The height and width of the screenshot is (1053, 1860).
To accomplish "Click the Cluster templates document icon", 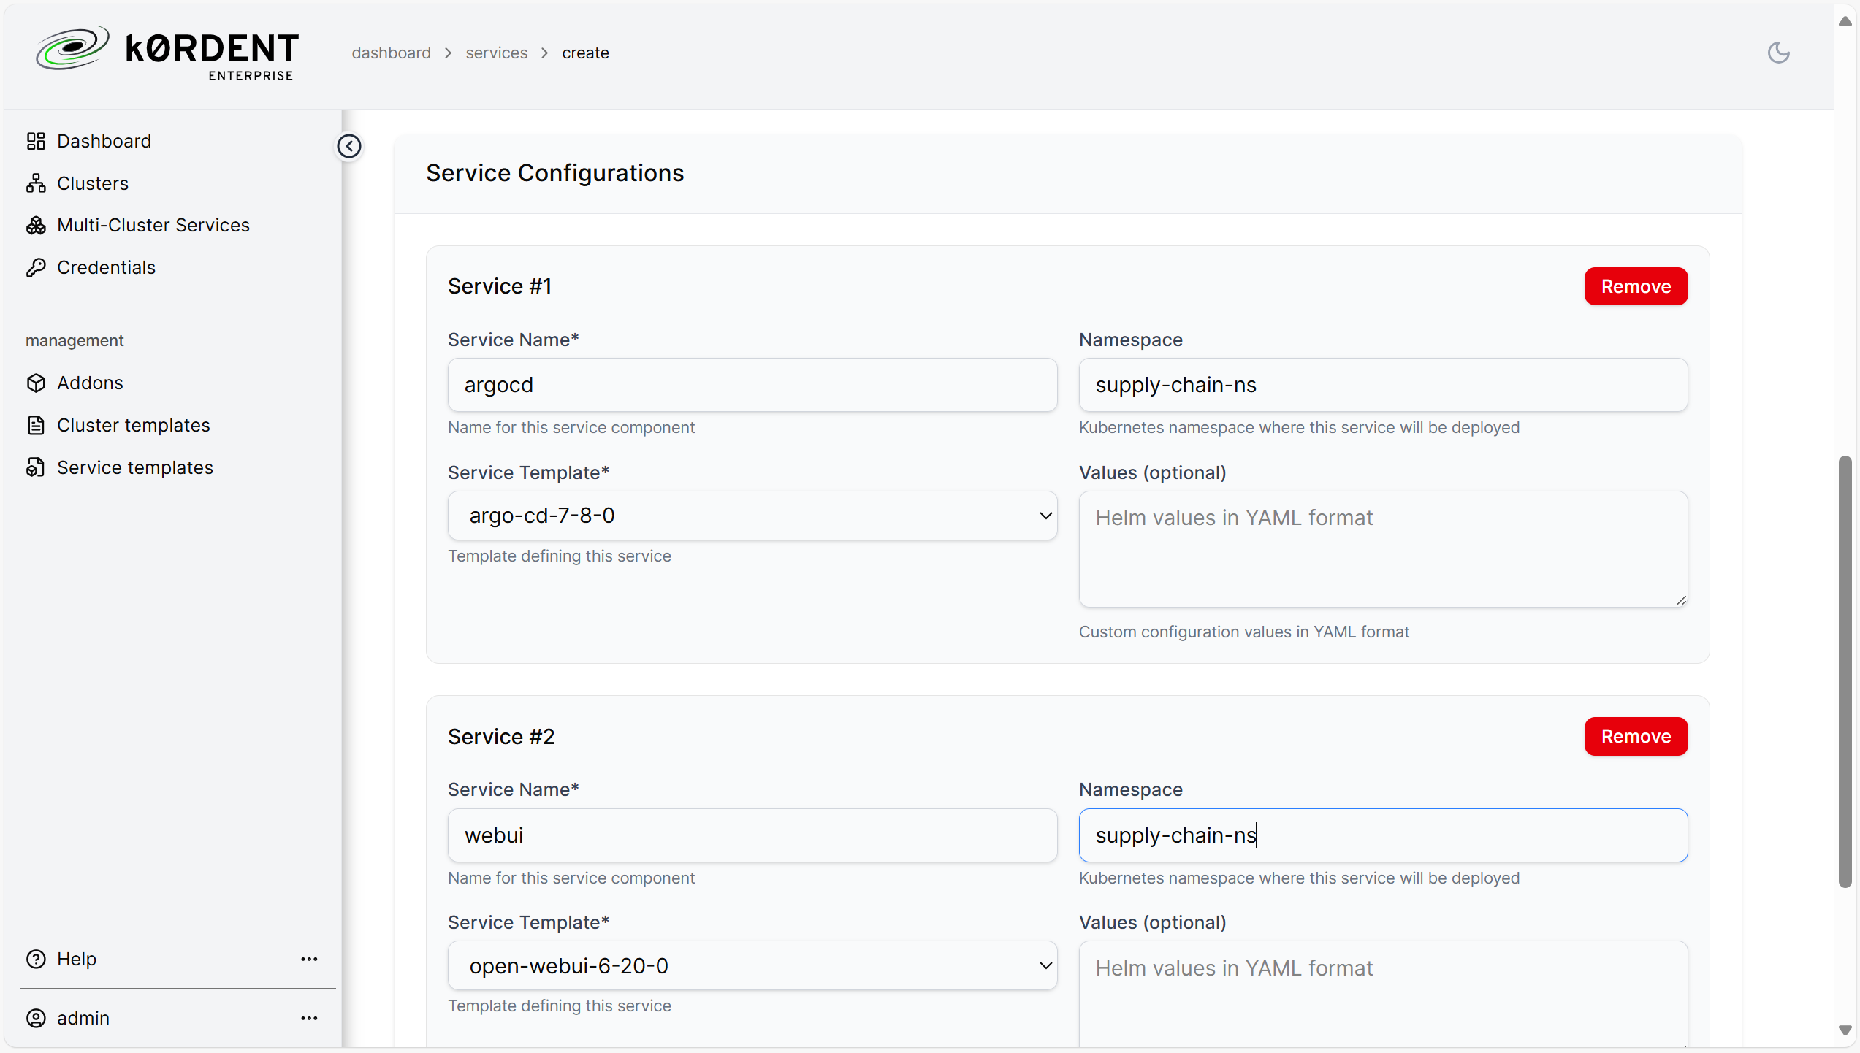I will pos(36,425).
